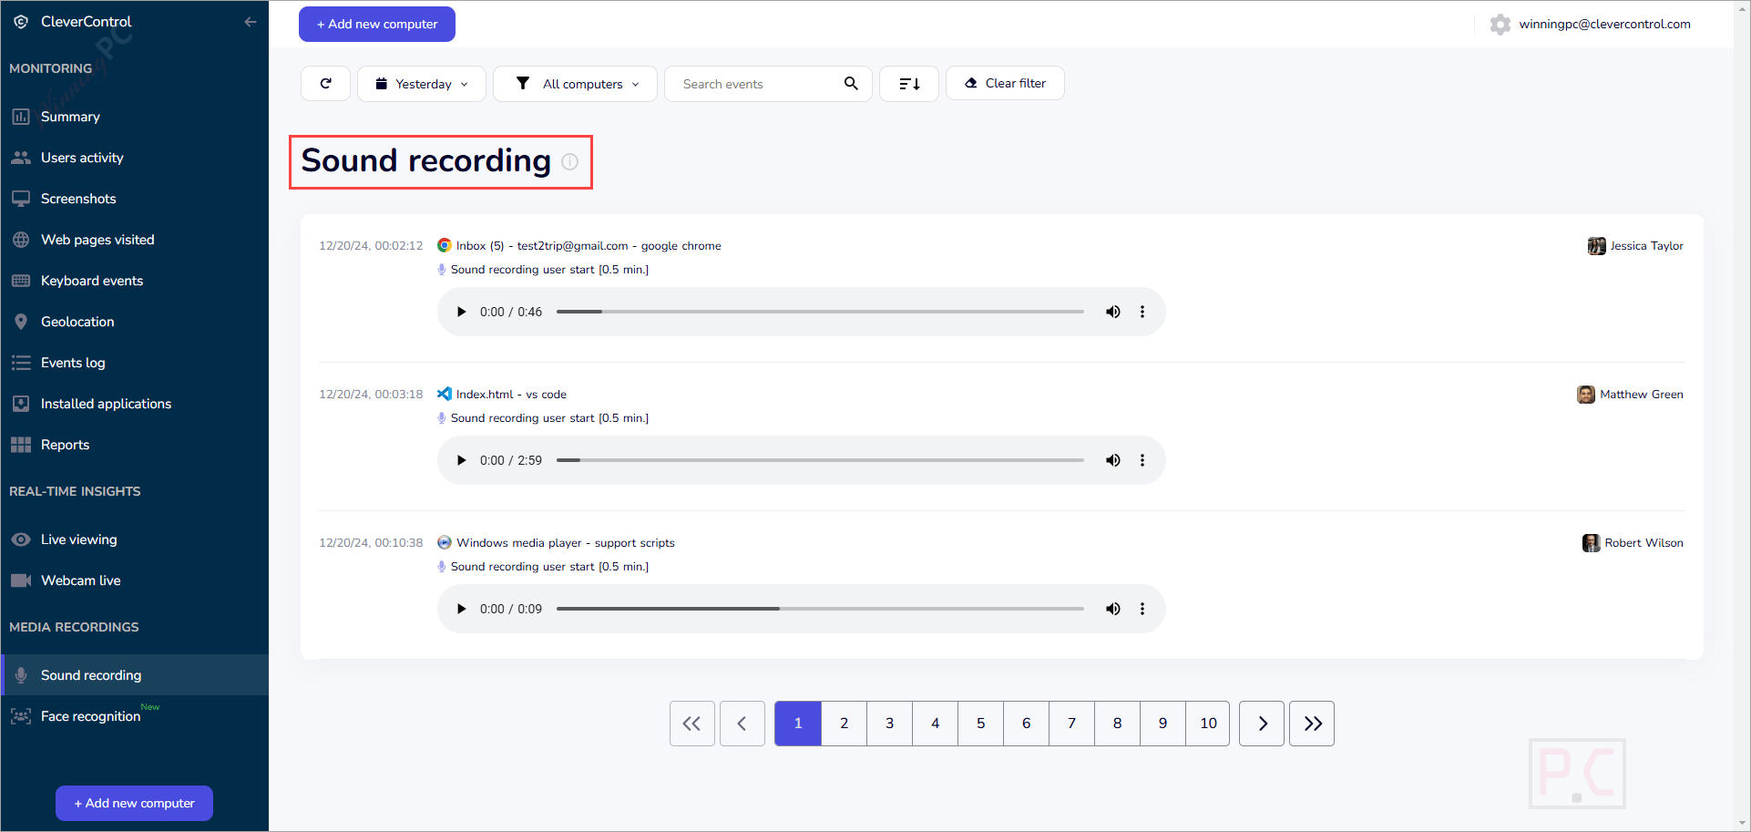Go to page 10

point(1208,724)
